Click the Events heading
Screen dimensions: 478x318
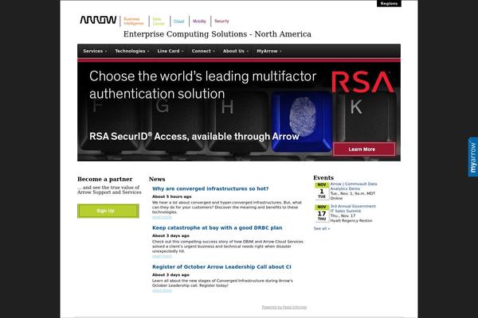coord(323,178)
